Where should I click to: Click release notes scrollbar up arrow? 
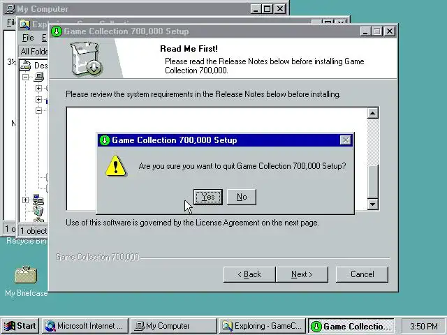pyautogui.click(x=372, y=113)
